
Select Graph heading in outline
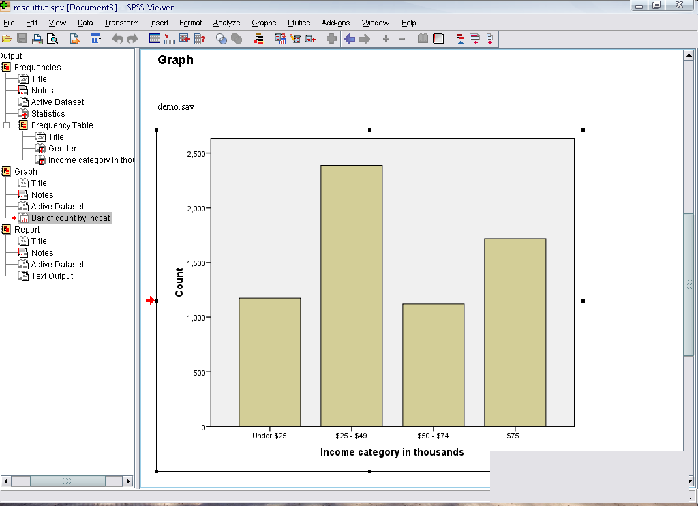[x=26, y=171]
